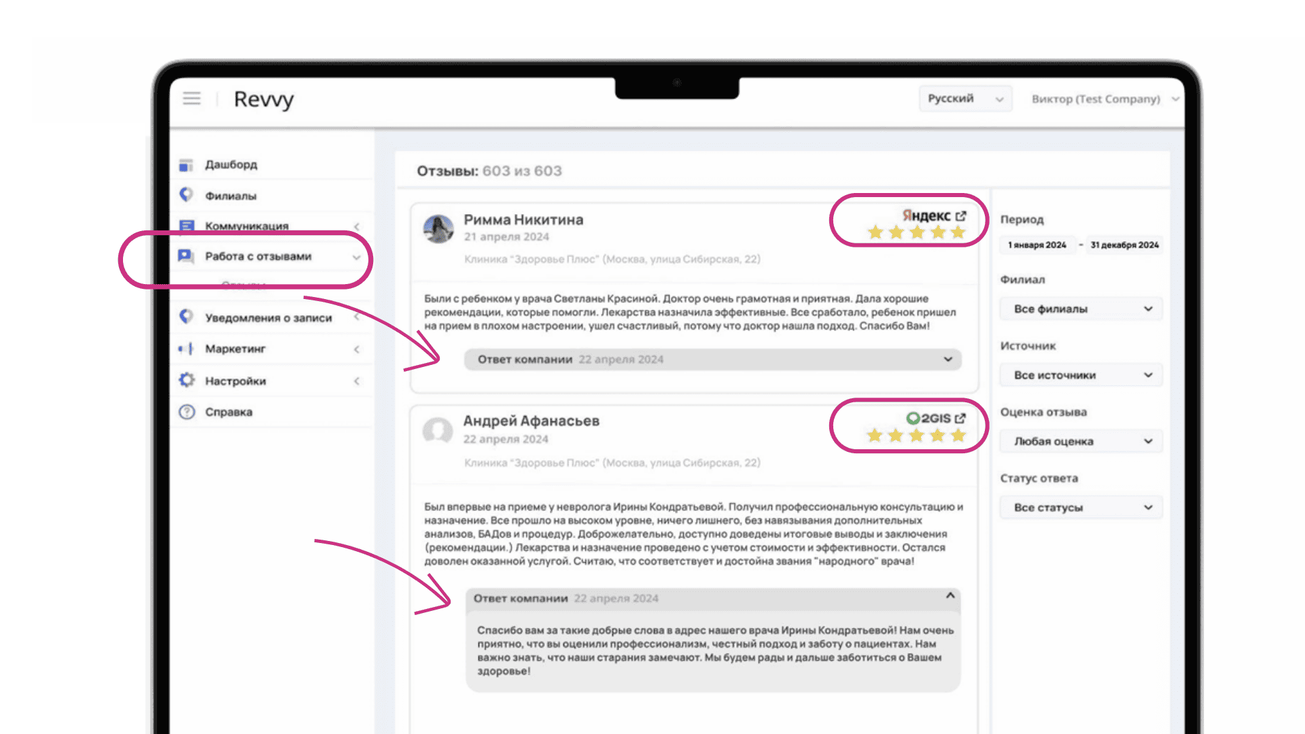
Task: Click clinic address under Римма Никитина
Action: click(x=612, y=259)
